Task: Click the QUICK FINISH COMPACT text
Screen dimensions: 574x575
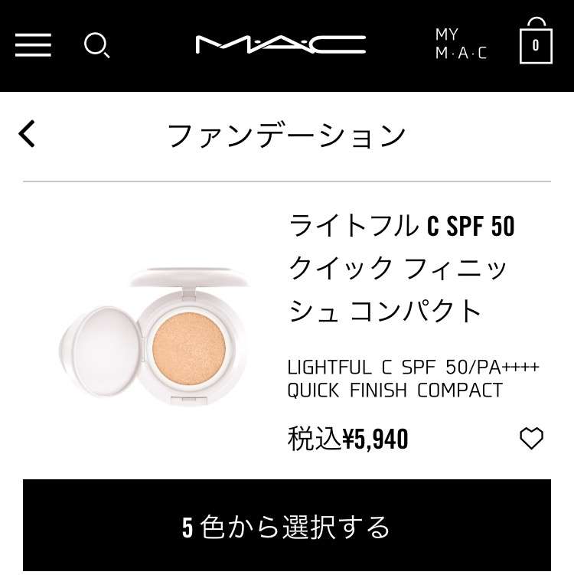Action: point(395,390)
